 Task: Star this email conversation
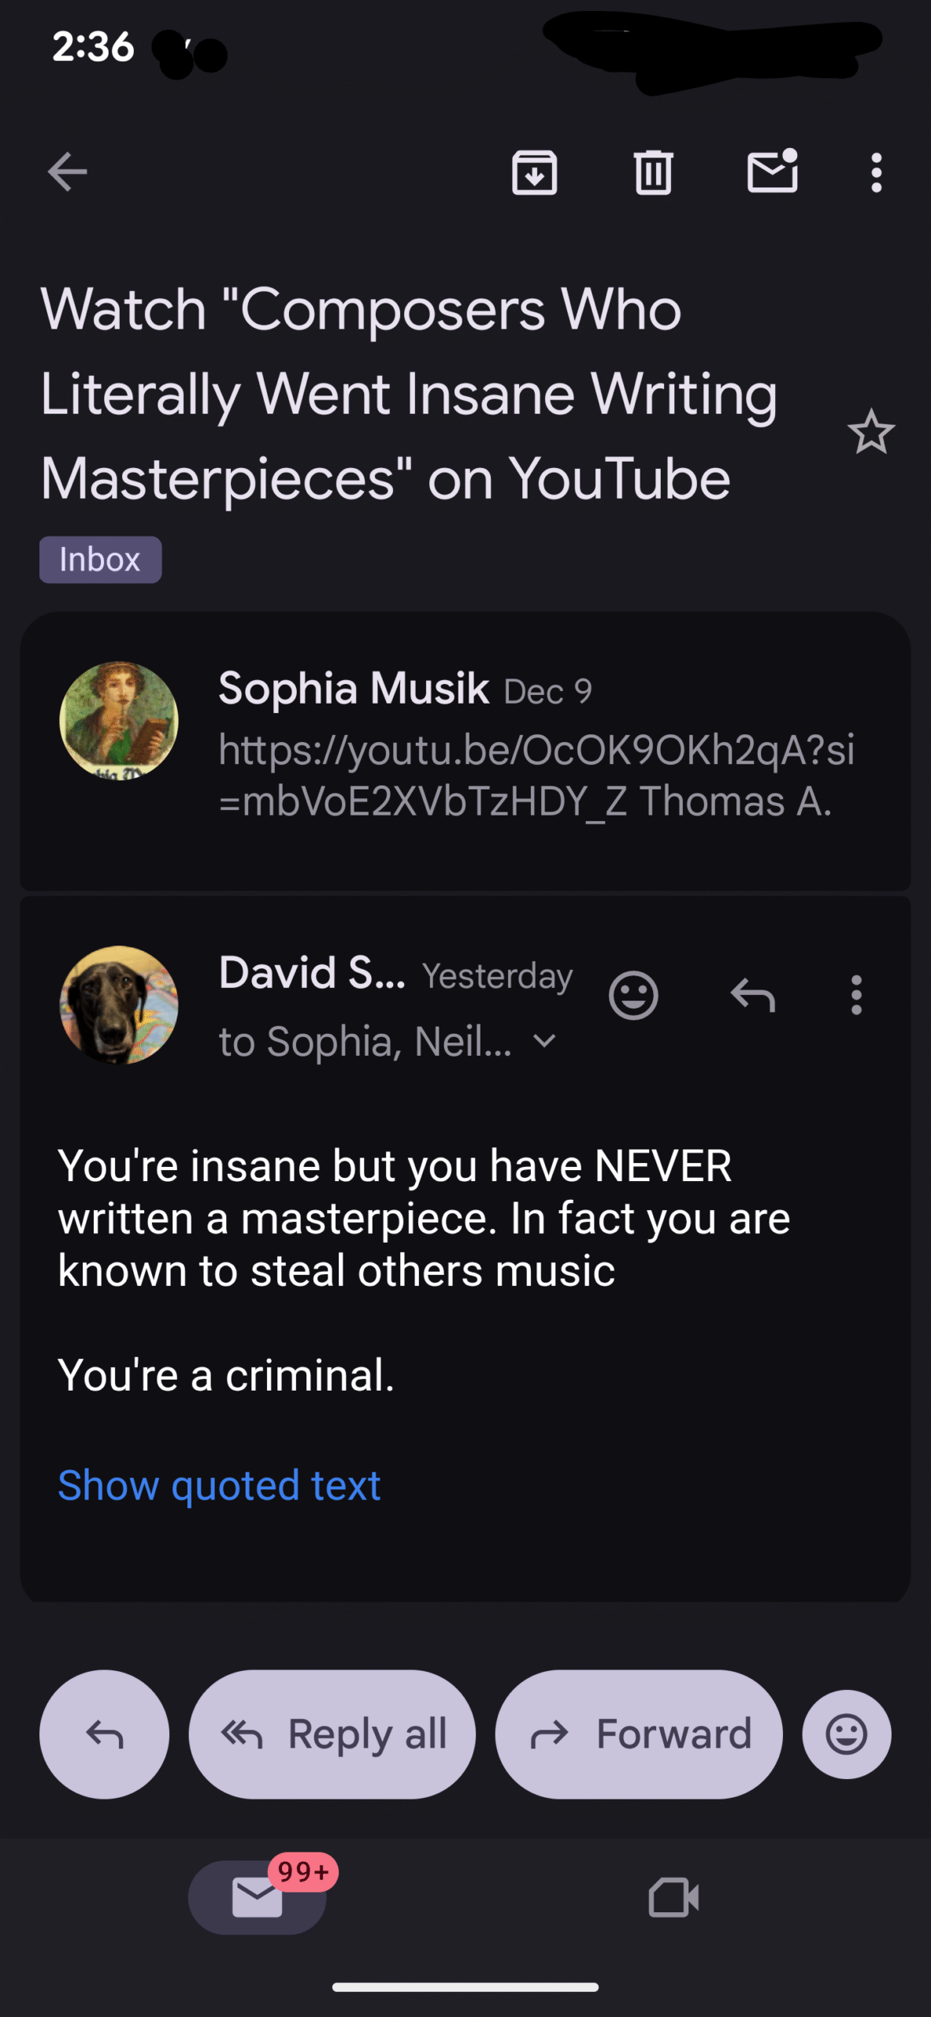point(871,433)
